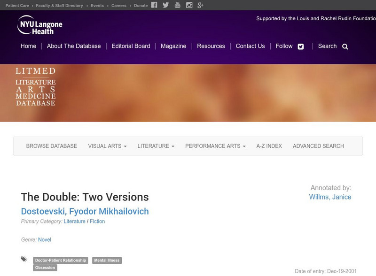
Task: Click the Fiction category link
Action: coord(97,222)
